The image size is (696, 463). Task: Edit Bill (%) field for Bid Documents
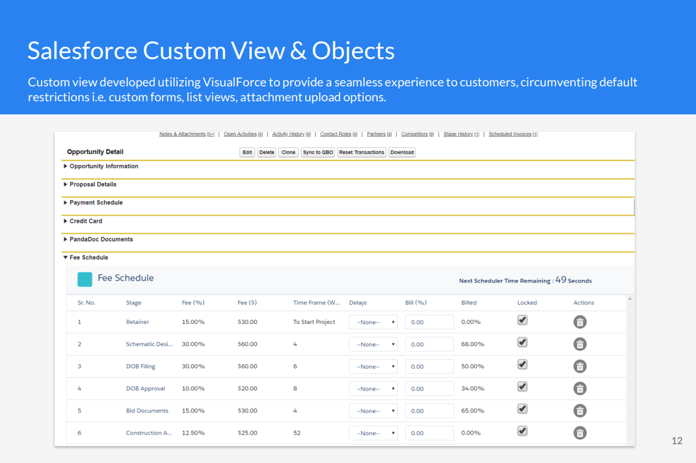pyautogui.click(x=429, y=410)
